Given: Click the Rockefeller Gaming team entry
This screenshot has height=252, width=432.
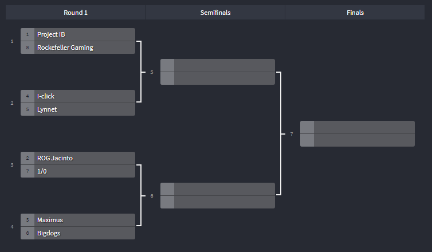Looking at the screenshot, I should click(84, 48).
